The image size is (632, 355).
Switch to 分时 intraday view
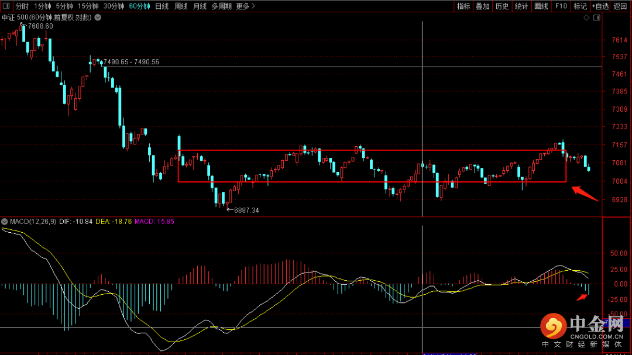(x=22, y=6)
